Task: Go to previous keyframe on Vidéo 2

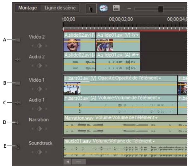Action: [x=32, y=46]
